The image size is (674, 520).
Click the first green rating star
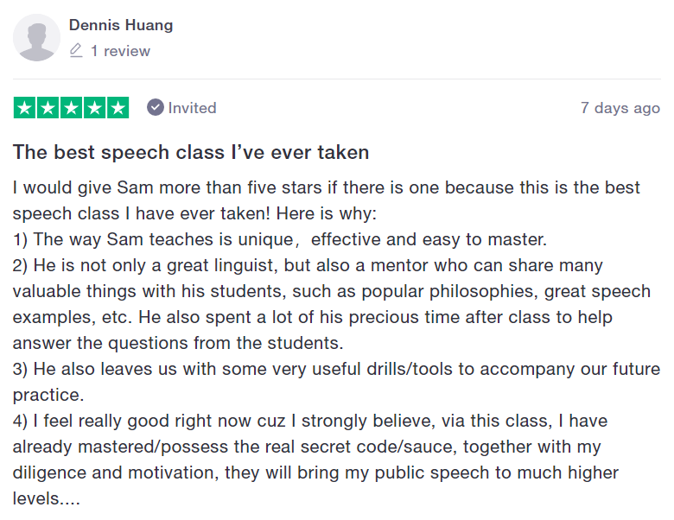pyautogui.click(x=24, y=108)
